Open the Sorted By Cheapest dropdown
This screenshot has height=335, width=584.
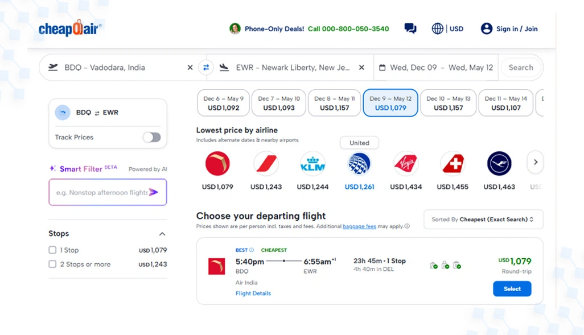483,220
